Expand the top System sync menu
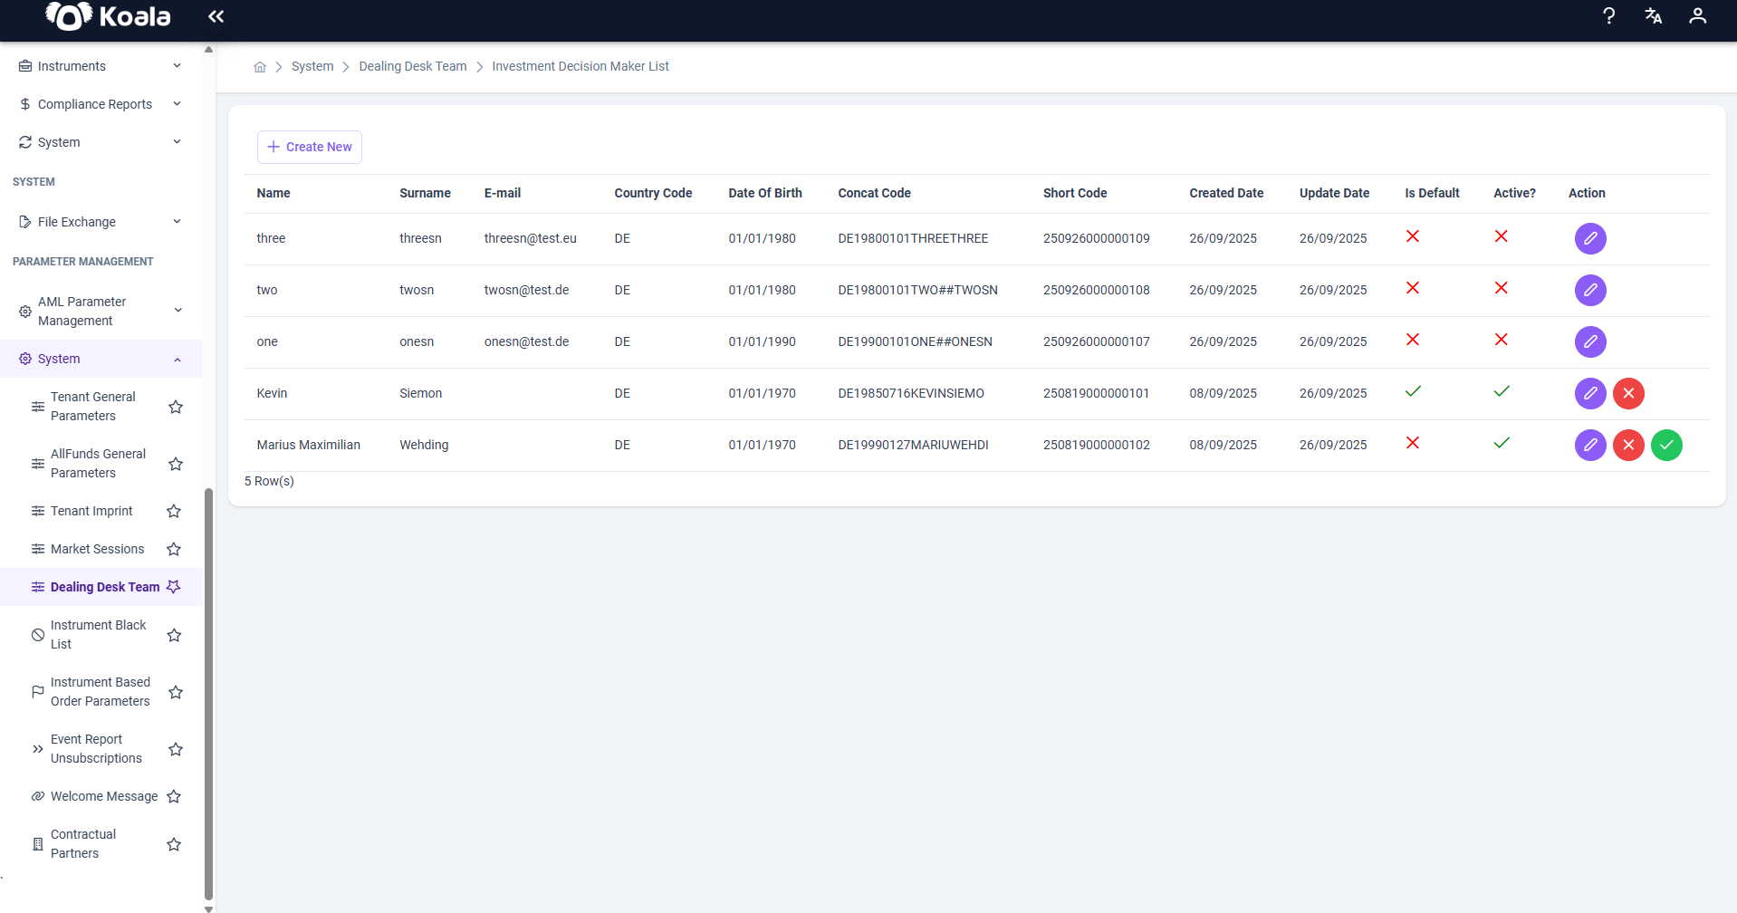 [x=101, y=142]
